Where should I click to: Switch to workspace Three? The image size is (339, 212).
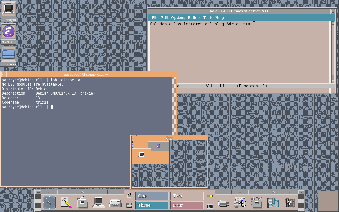(152, 205)
